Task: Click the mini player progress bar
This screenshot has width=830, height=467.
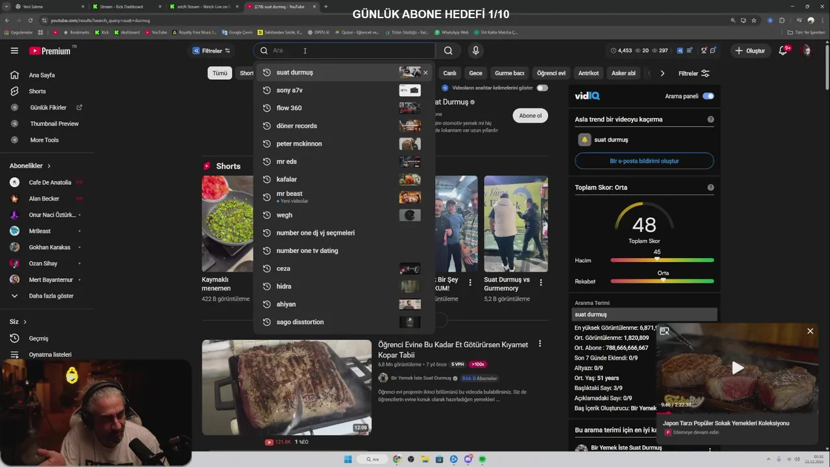Action: tap(737, 413)
